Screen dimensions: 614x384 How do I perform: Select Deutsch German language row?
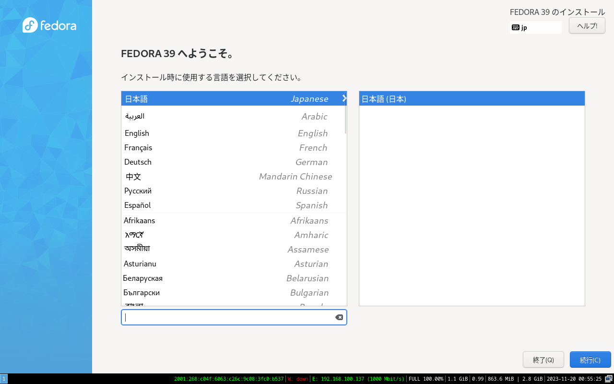click(x=233, y=162)
